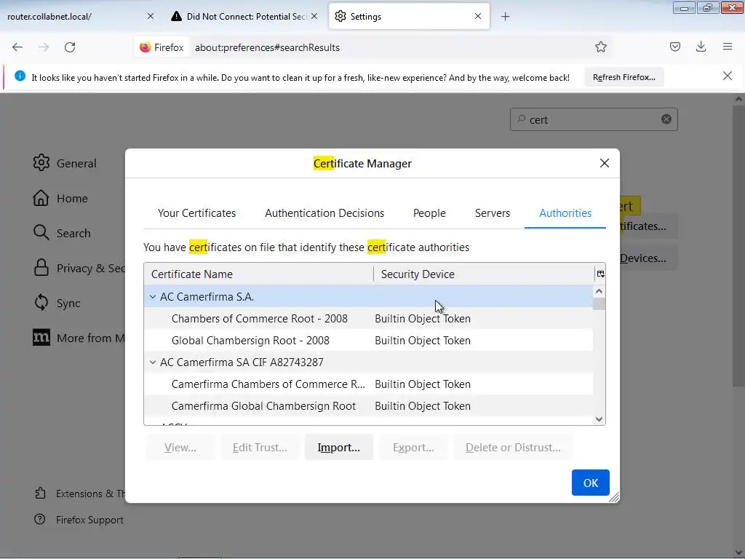The width and height of the screenshot is (745, 559).
Task: Open Firefox Support help icon
Action: [40, 520]
